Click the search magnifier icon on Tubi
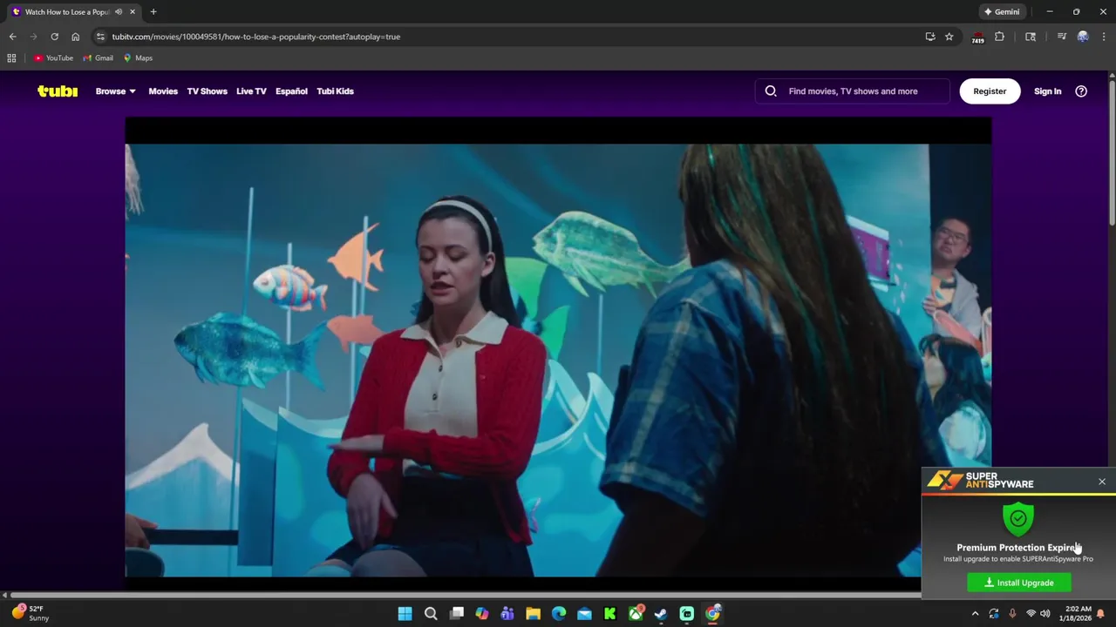 (771, 91)
